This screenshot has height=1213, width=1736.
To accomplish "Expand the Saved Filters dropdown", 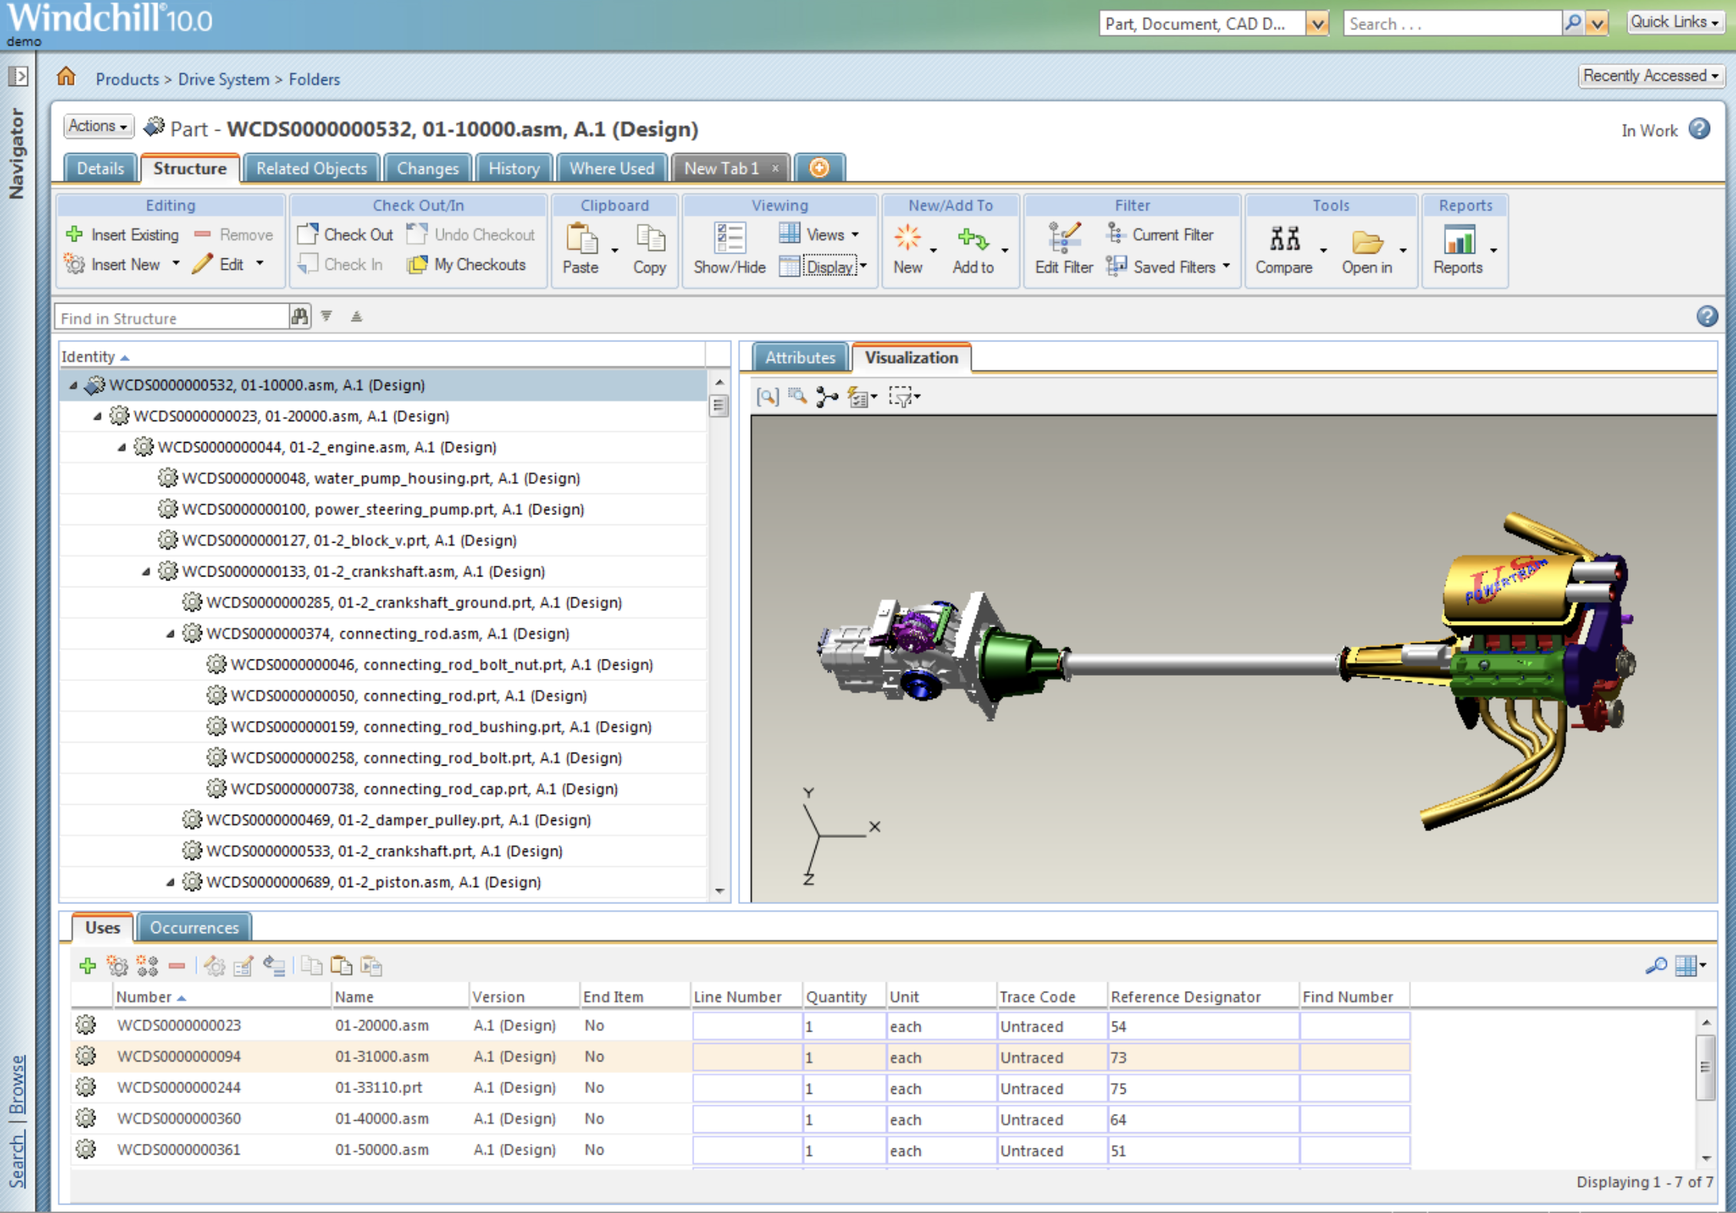I will pyautogui.click(x=1226, y=266).
